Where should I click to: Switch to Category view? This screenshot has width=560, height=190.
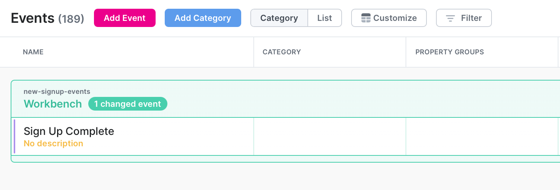point(279,18)
